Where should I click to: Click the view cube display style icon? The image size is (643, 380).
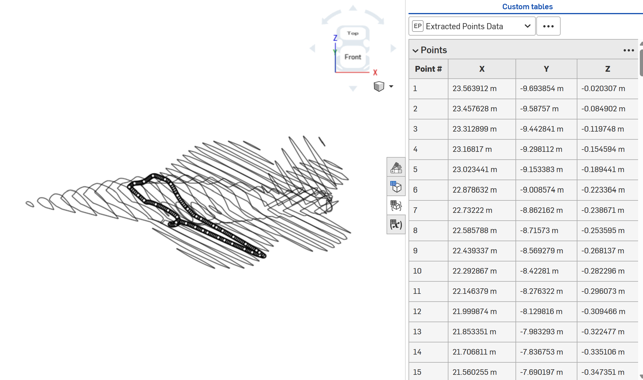[379, 86]
